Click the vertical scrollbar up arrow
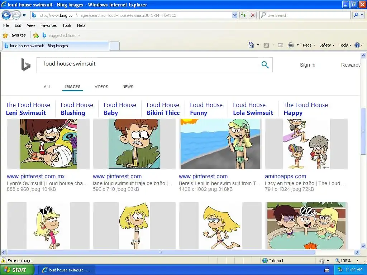The width and height of the screenshot is (367, 275). (x=363, y=56)
